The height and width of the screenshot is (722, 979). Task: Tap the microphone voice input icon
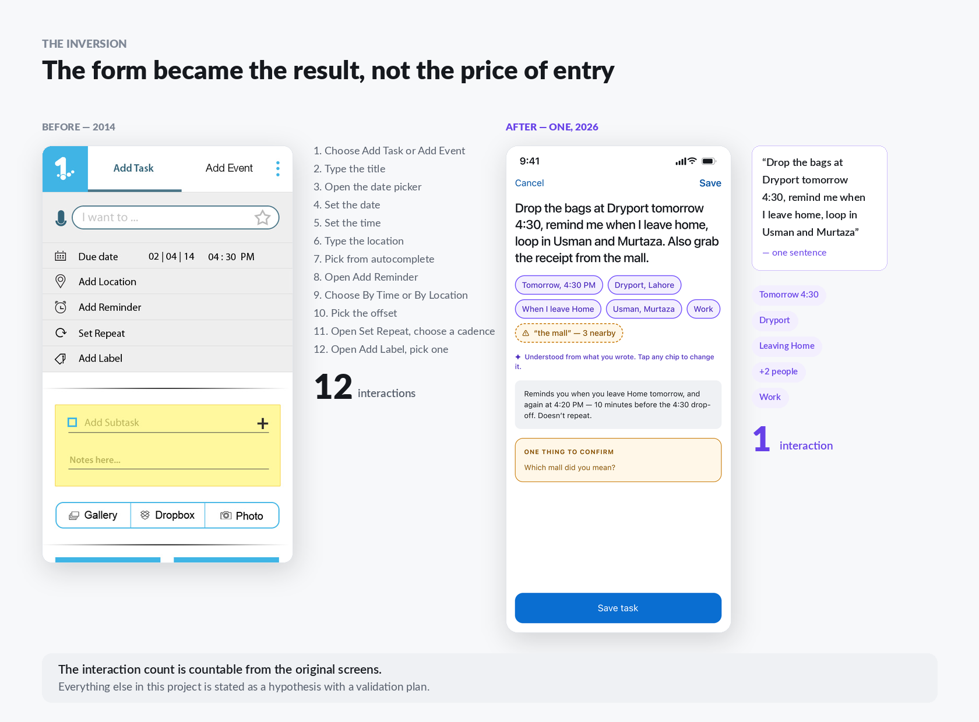tap(61, 218)
